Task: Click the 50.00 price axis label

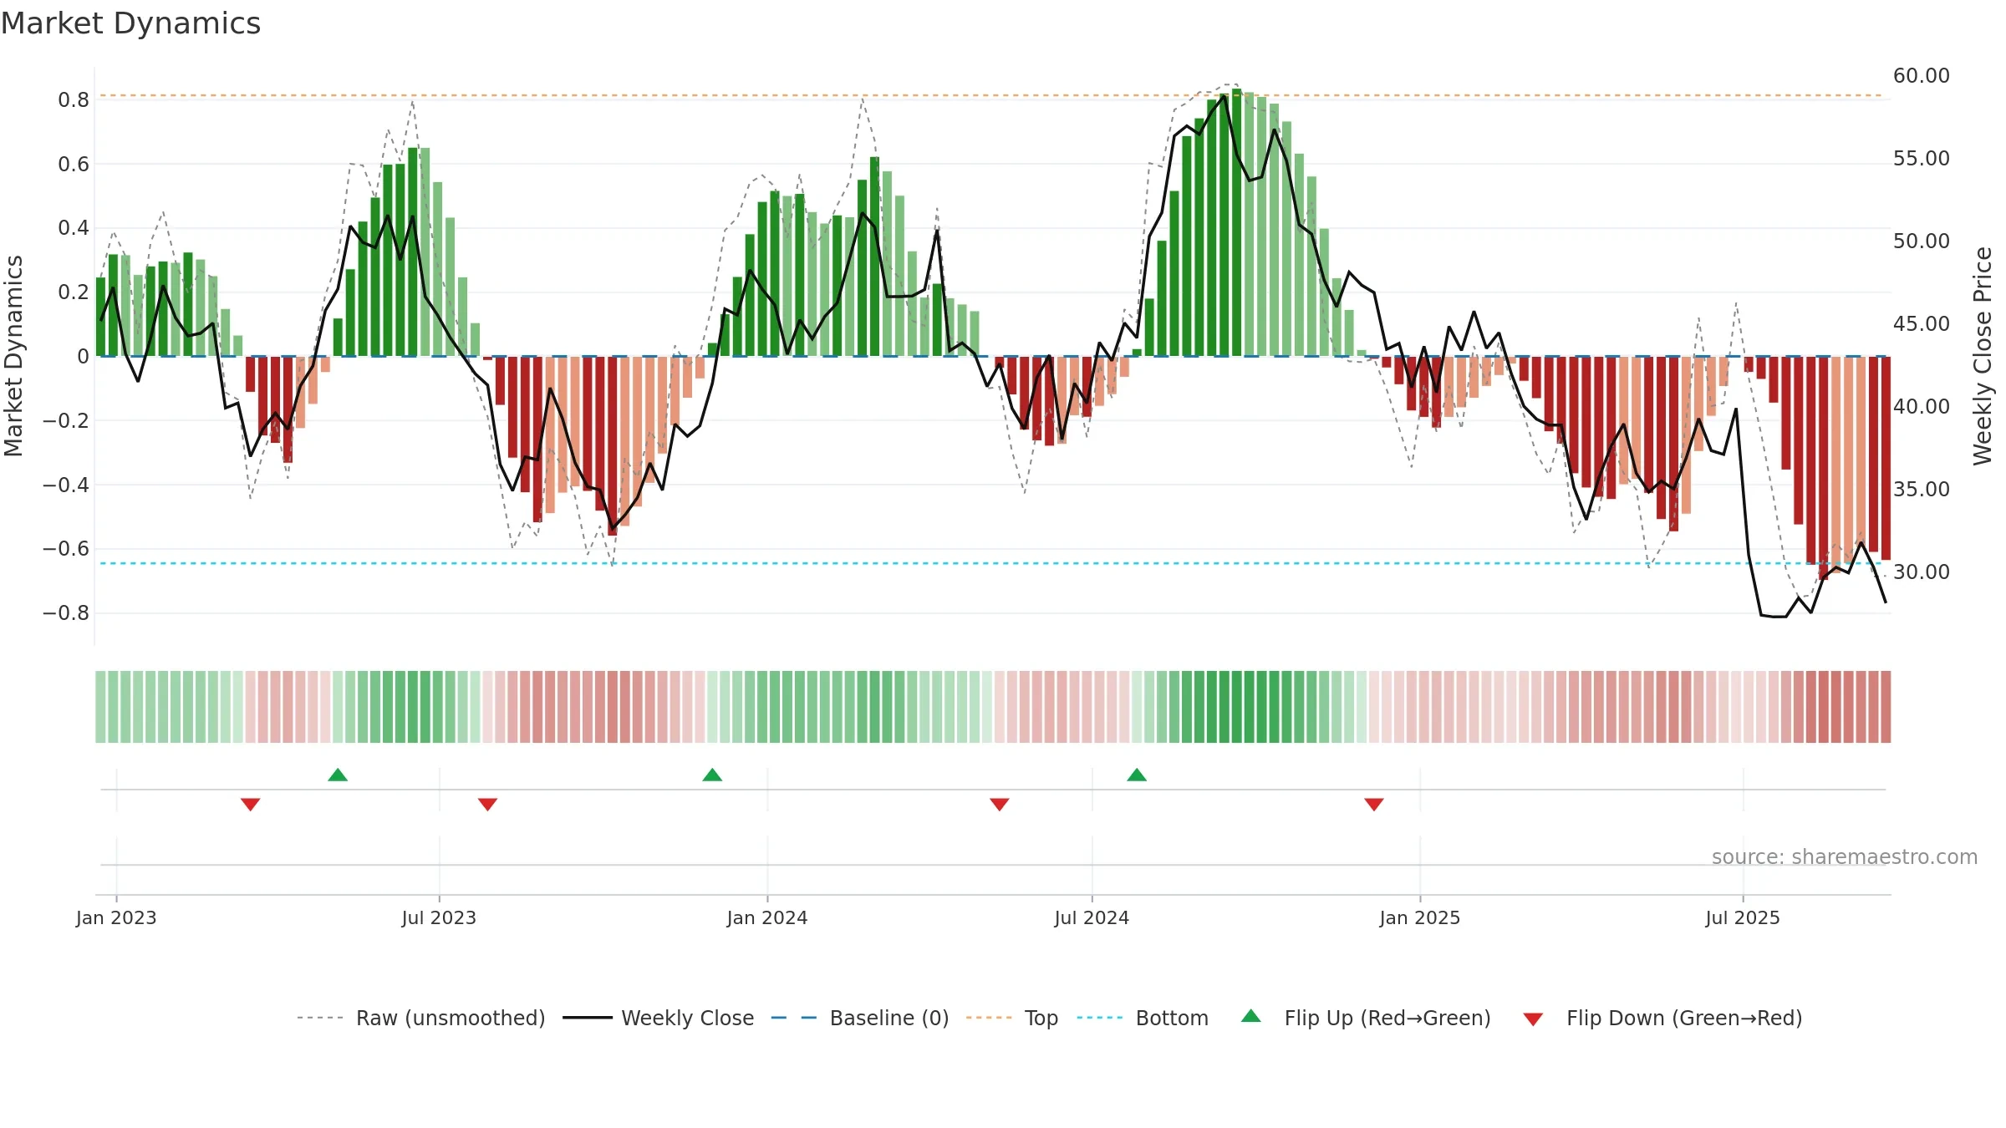Action: click(x=1922, y=241)
